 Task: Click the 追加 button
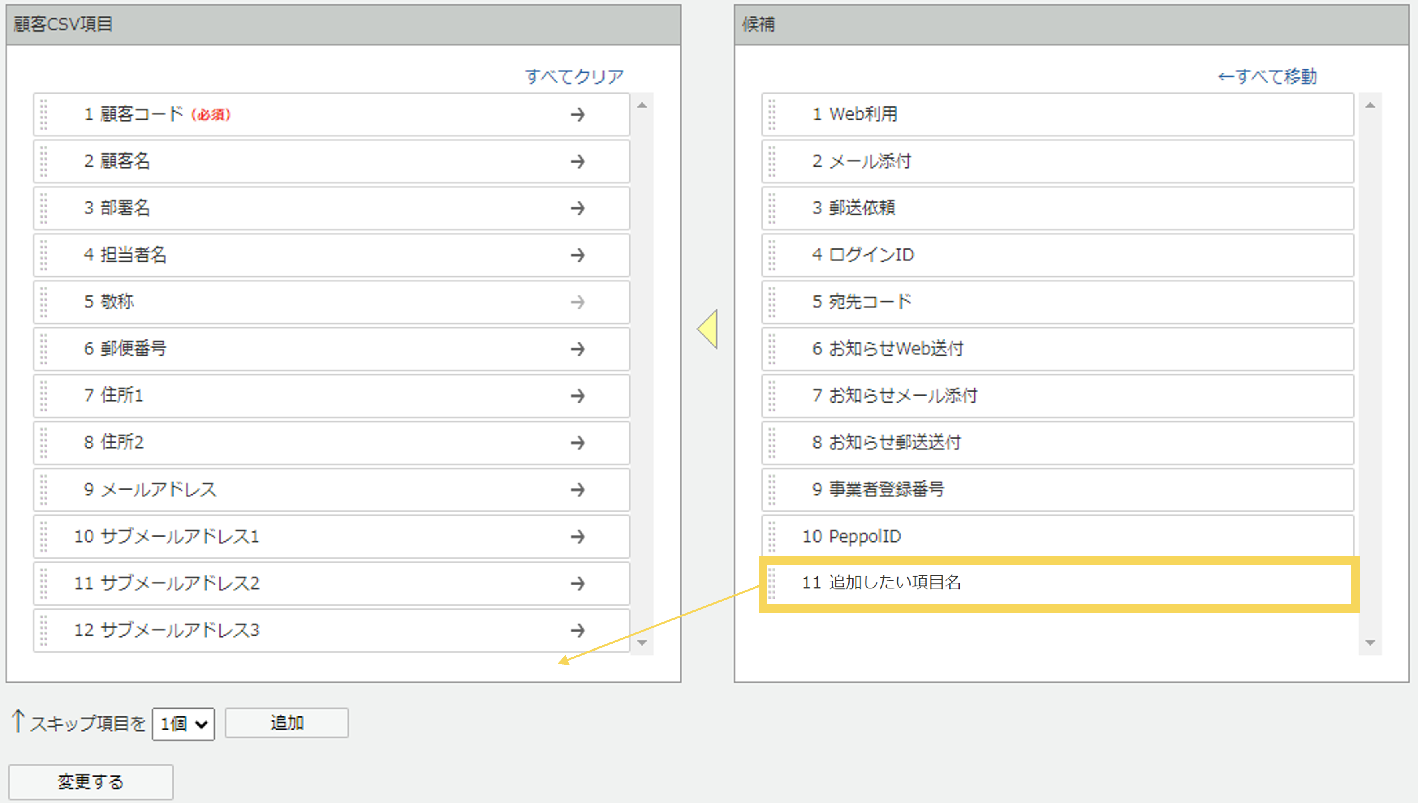[286, 722]
